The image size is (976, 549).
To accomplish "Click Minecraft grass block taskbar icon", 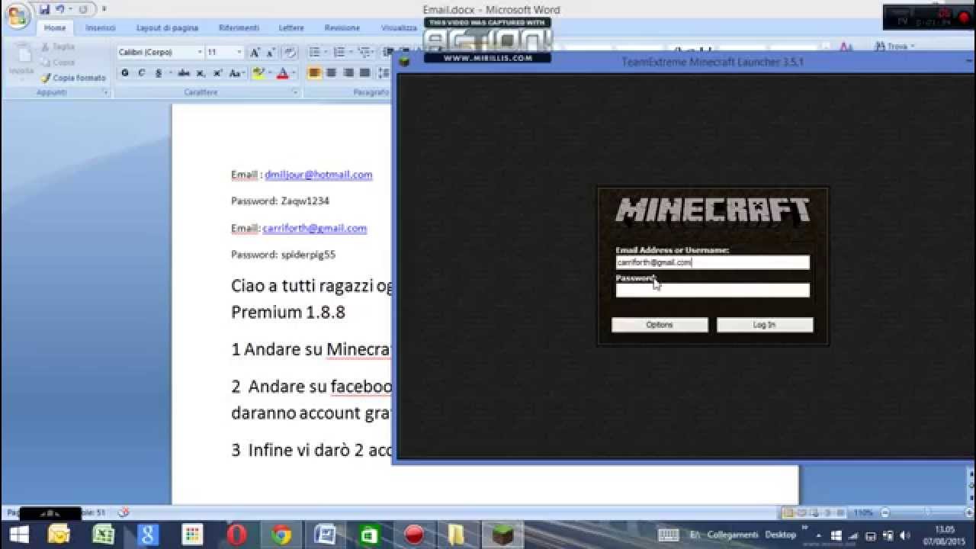I will pyautogui.click(x=502, y=535).
